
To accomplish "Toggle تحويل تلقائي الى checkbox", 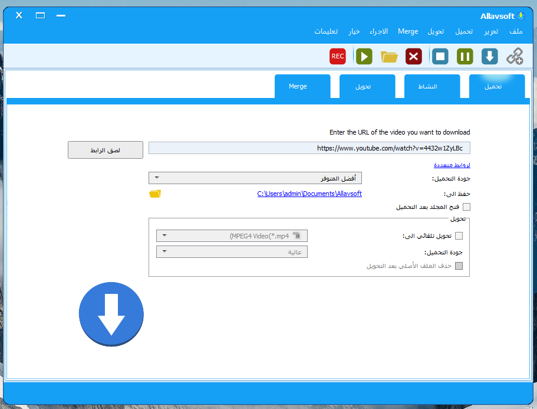I will [x=459, y=236].
